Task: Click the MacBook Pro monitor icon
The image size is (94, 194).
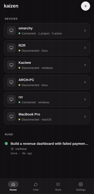Action: 11,116
